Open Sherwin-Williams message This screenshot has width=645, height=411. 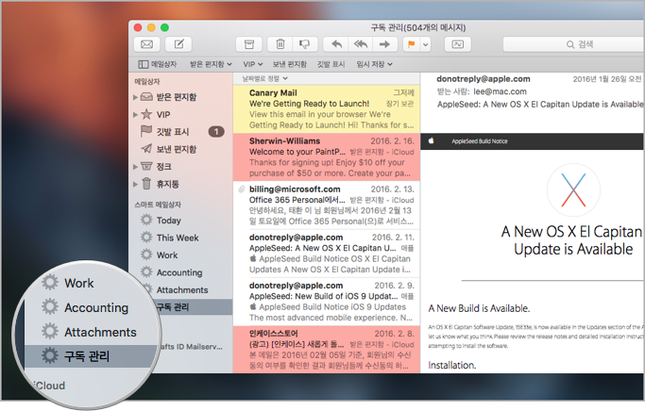(327, 156)
